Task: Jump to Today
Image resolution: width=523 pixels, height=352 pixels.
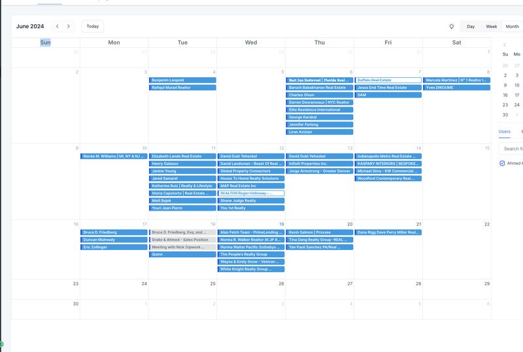Action: [93, 26]
